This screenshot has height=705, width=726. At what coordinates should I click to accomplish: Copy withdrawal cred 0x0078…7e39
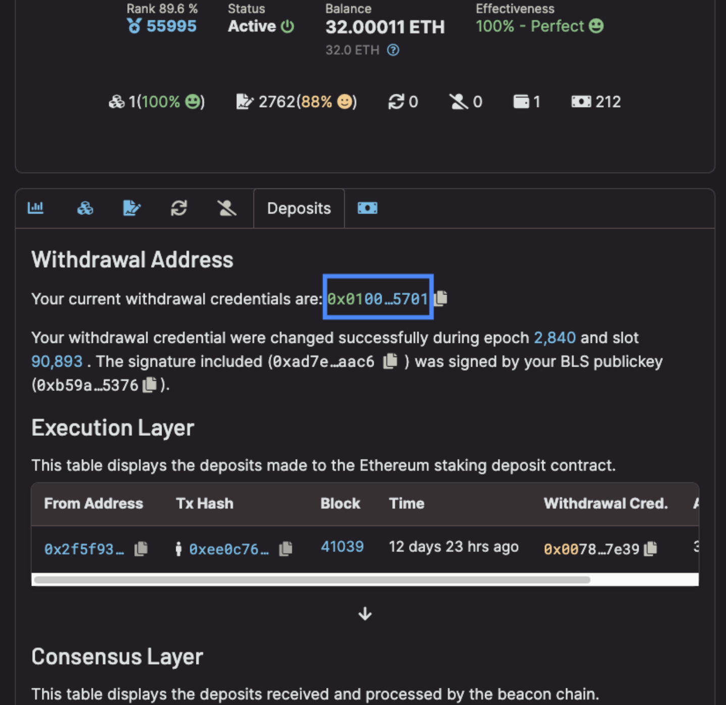pyautogui.click(x=651, y=548)
